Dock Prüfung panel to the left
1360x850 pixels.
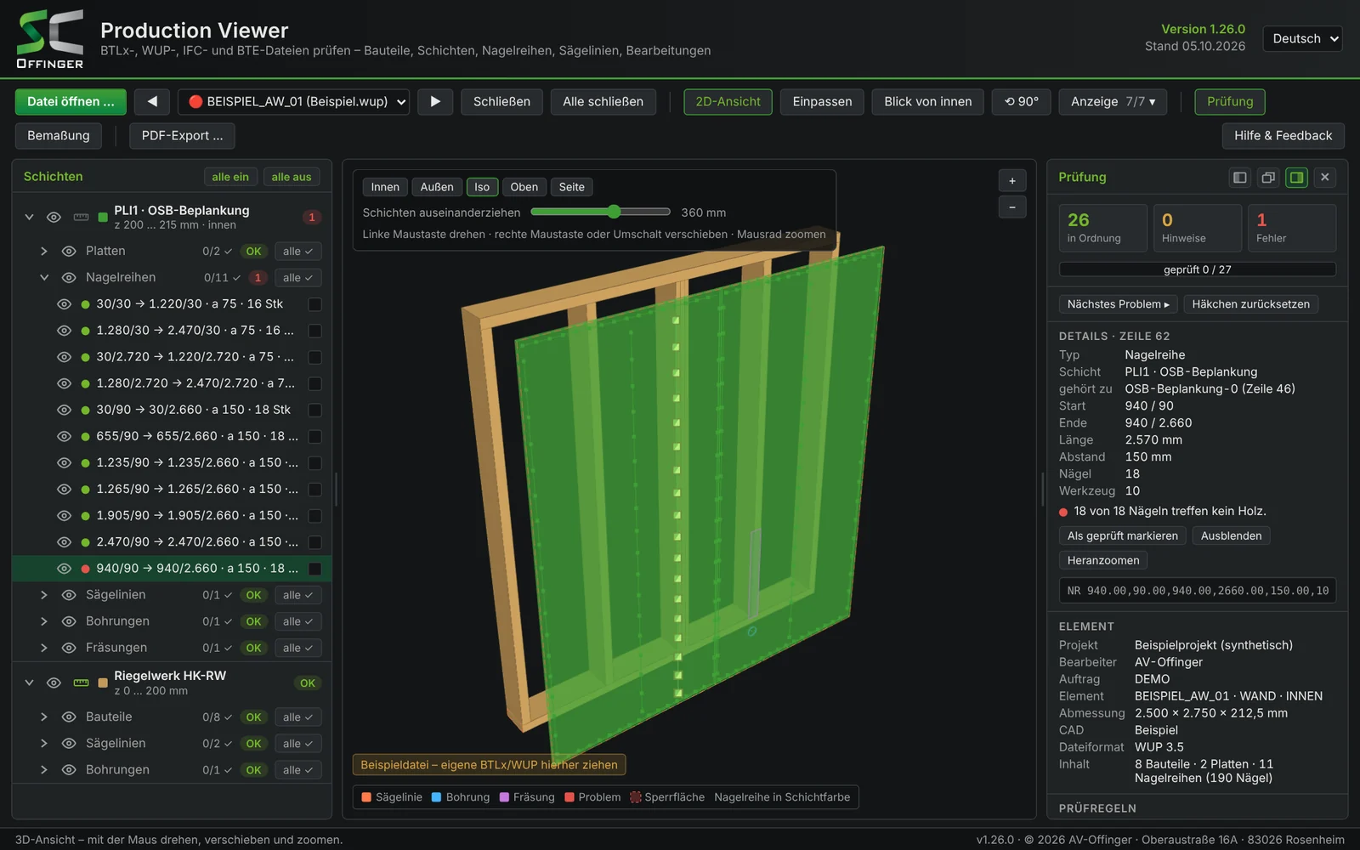coord(1240,177)
